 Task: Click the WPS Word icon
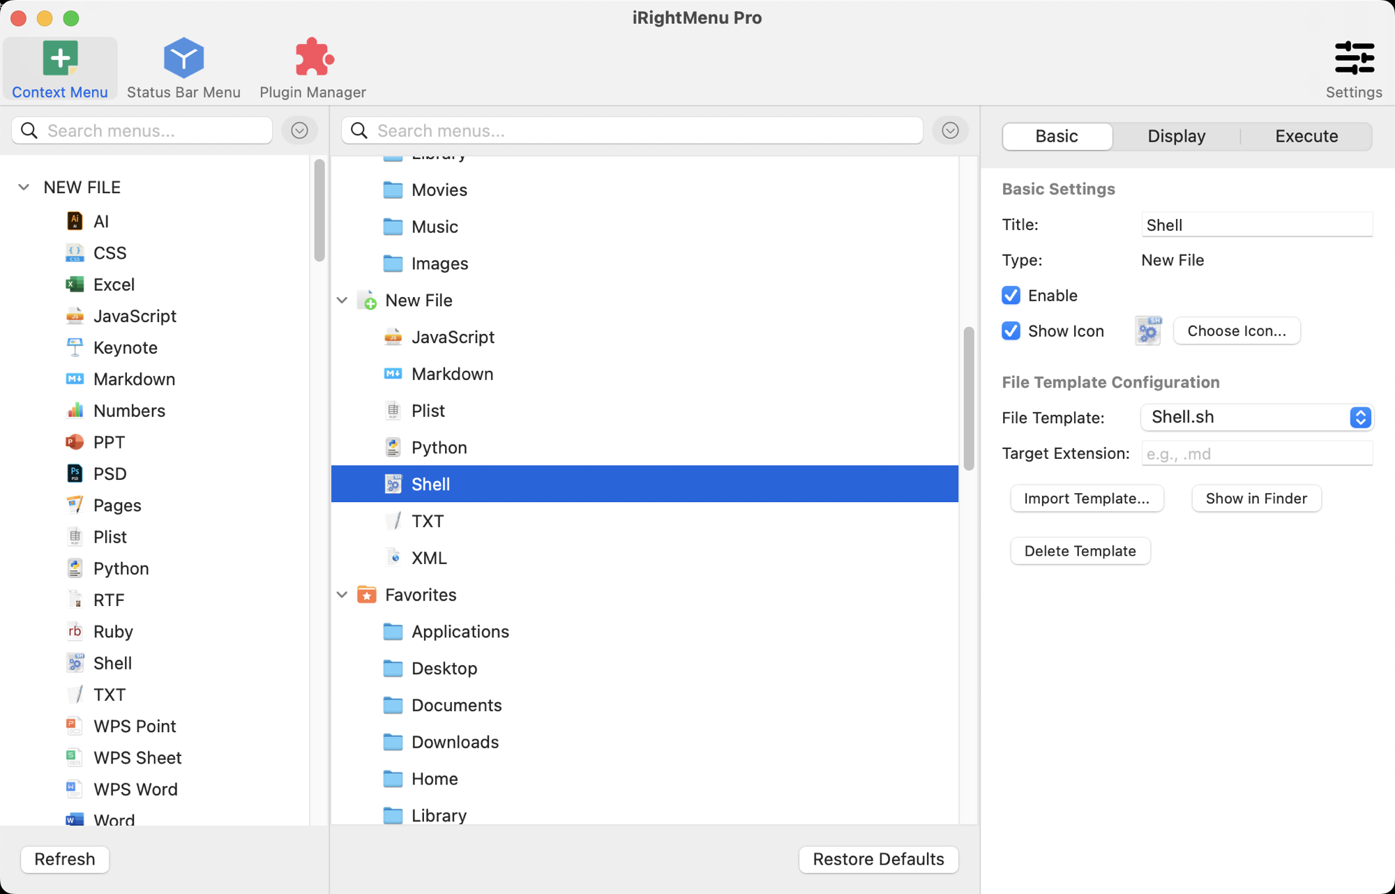coord(75,789)
